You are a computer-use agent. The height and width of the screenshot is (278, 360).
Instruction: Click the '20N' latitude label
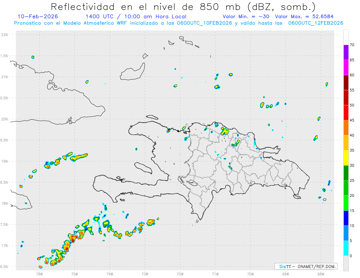pyautogui.click(x=4, y=119)
